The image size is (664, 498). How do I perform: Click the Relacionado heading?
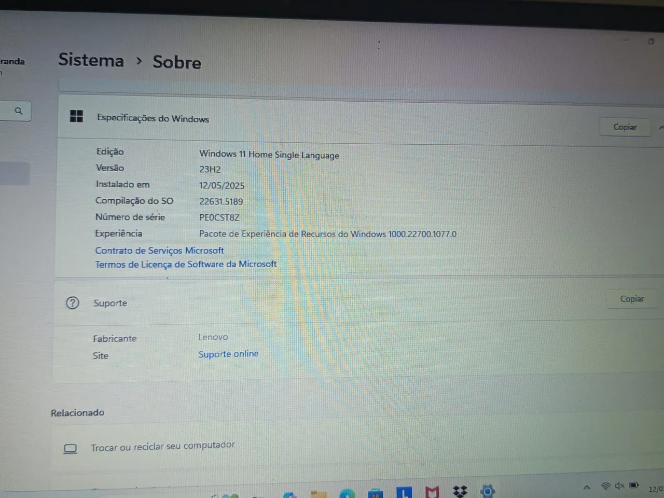click(77, 412)
